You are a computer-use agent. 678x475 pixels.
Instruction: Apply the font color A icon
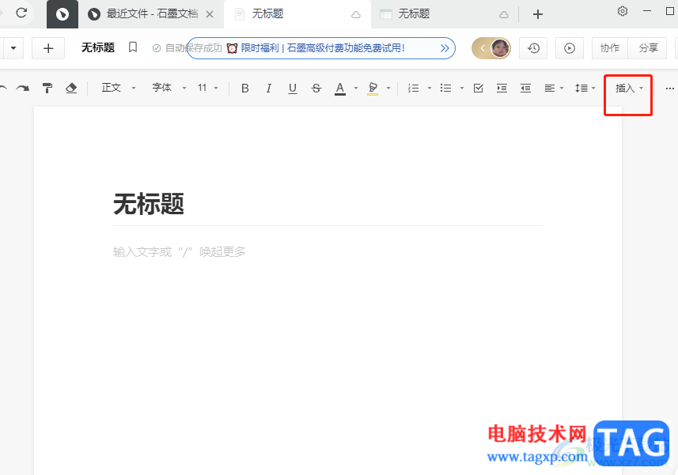pyautogui.click(x=340, y=89)
